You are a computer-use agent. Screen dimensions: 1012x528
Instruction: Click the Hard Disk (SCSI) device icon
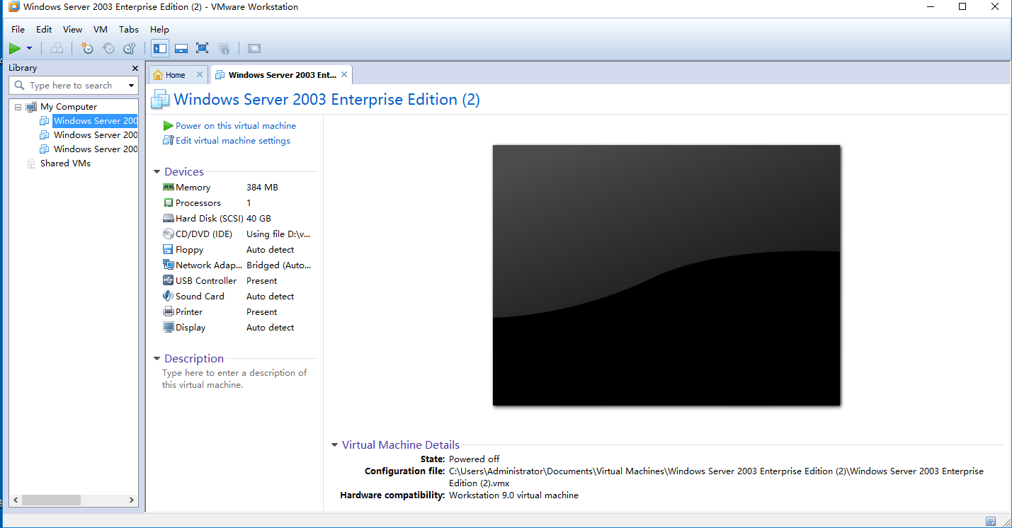[168, 219]
